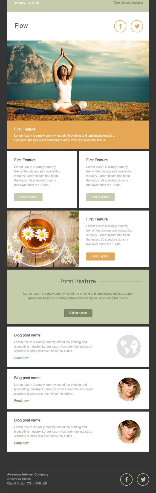Click the dark green 'Call to action' button
Screen dimensions: 156x493
(x=78, y=313)
